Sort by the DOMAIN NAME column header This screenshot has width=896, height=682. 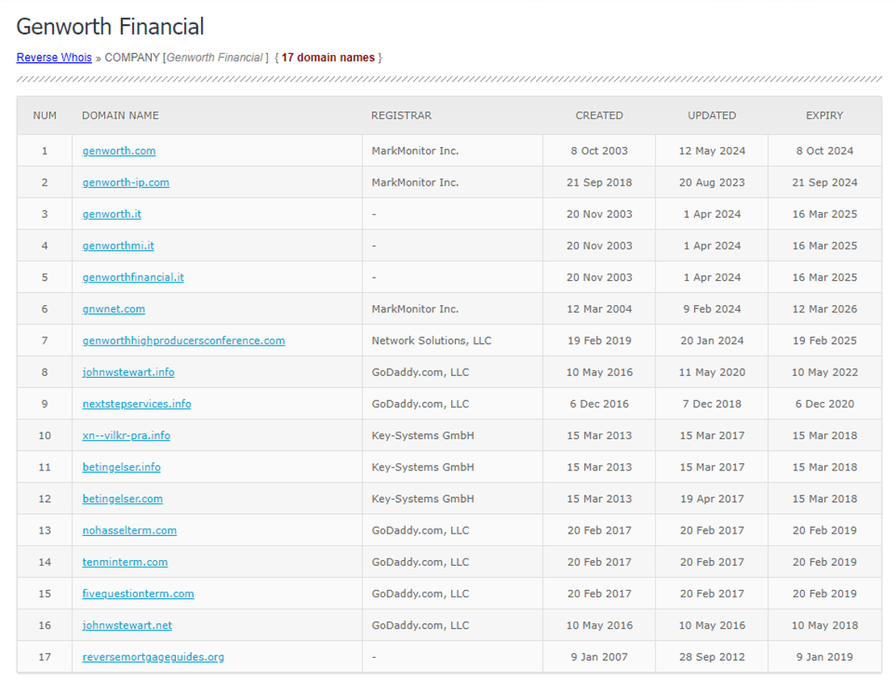pos(119,115)
